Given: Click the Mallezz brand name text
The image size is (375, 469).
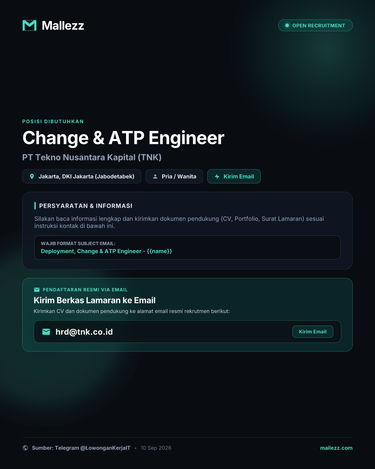Looking at the screenshot, I should (63, 25).
